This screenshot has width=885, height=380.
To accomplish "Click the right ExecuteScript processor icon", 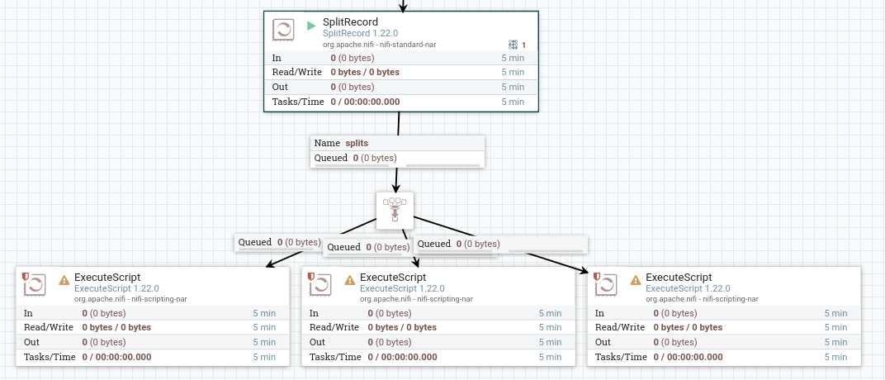I will click(606, 285).
